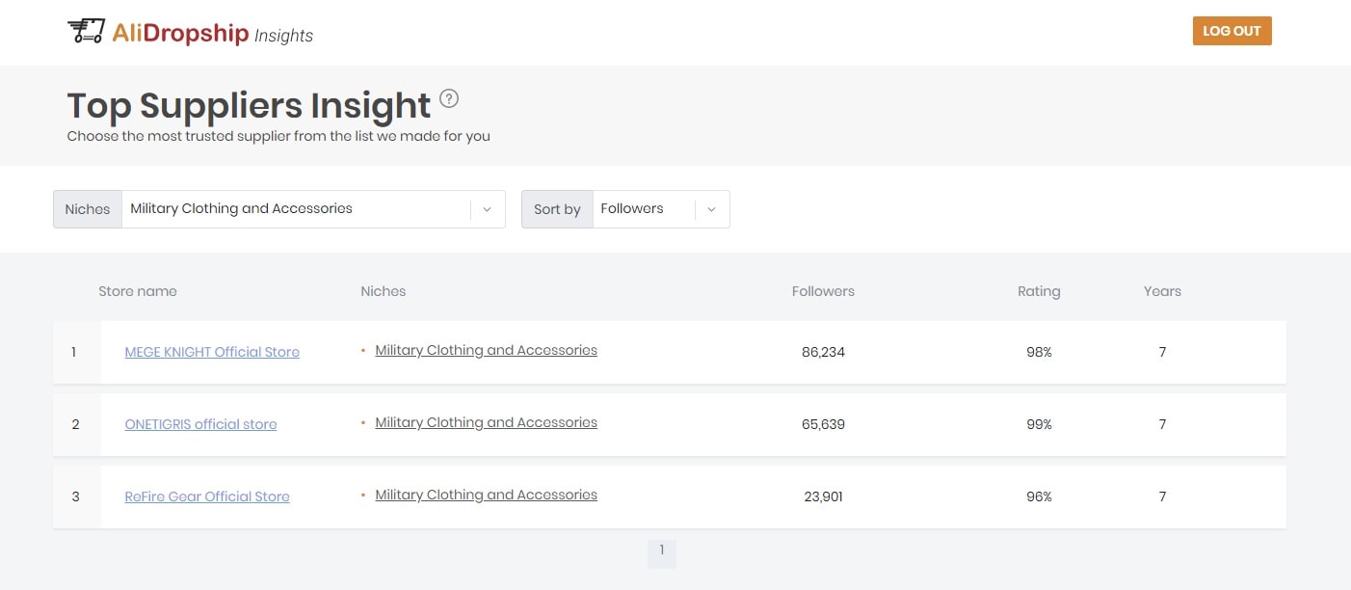The height and width of the screenshot is (590, 1351).
Task: Click niche link in ReFire Gear row
Action: point(486,496)
